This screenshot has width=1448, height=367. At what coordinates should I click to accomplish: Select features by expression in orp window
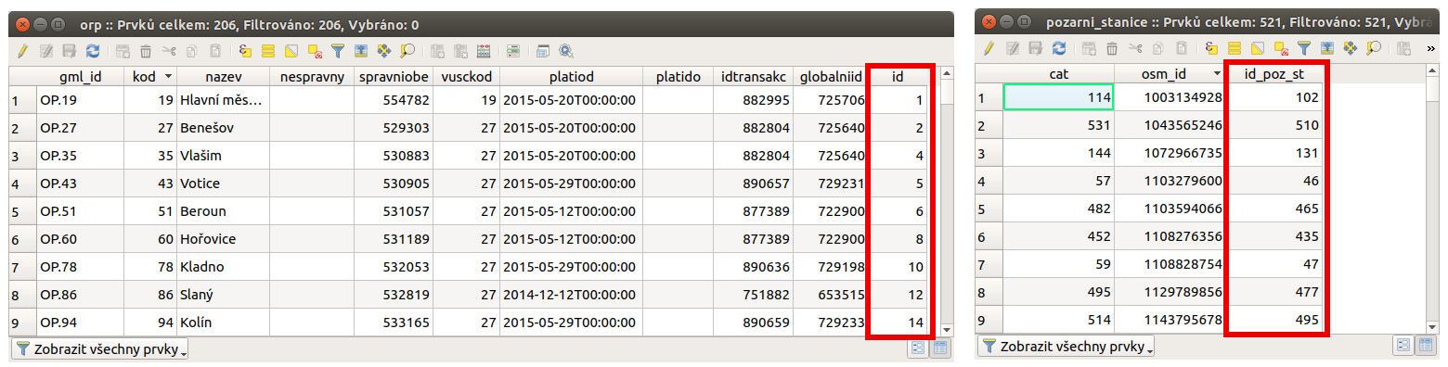(245, 51)
